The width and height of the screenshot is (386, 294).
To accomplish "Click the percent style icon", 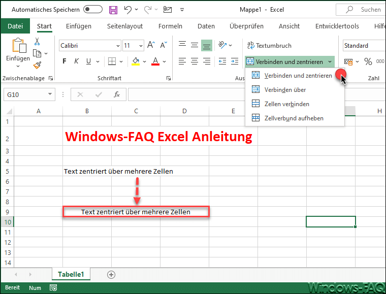I will click(x=368, y=61).
